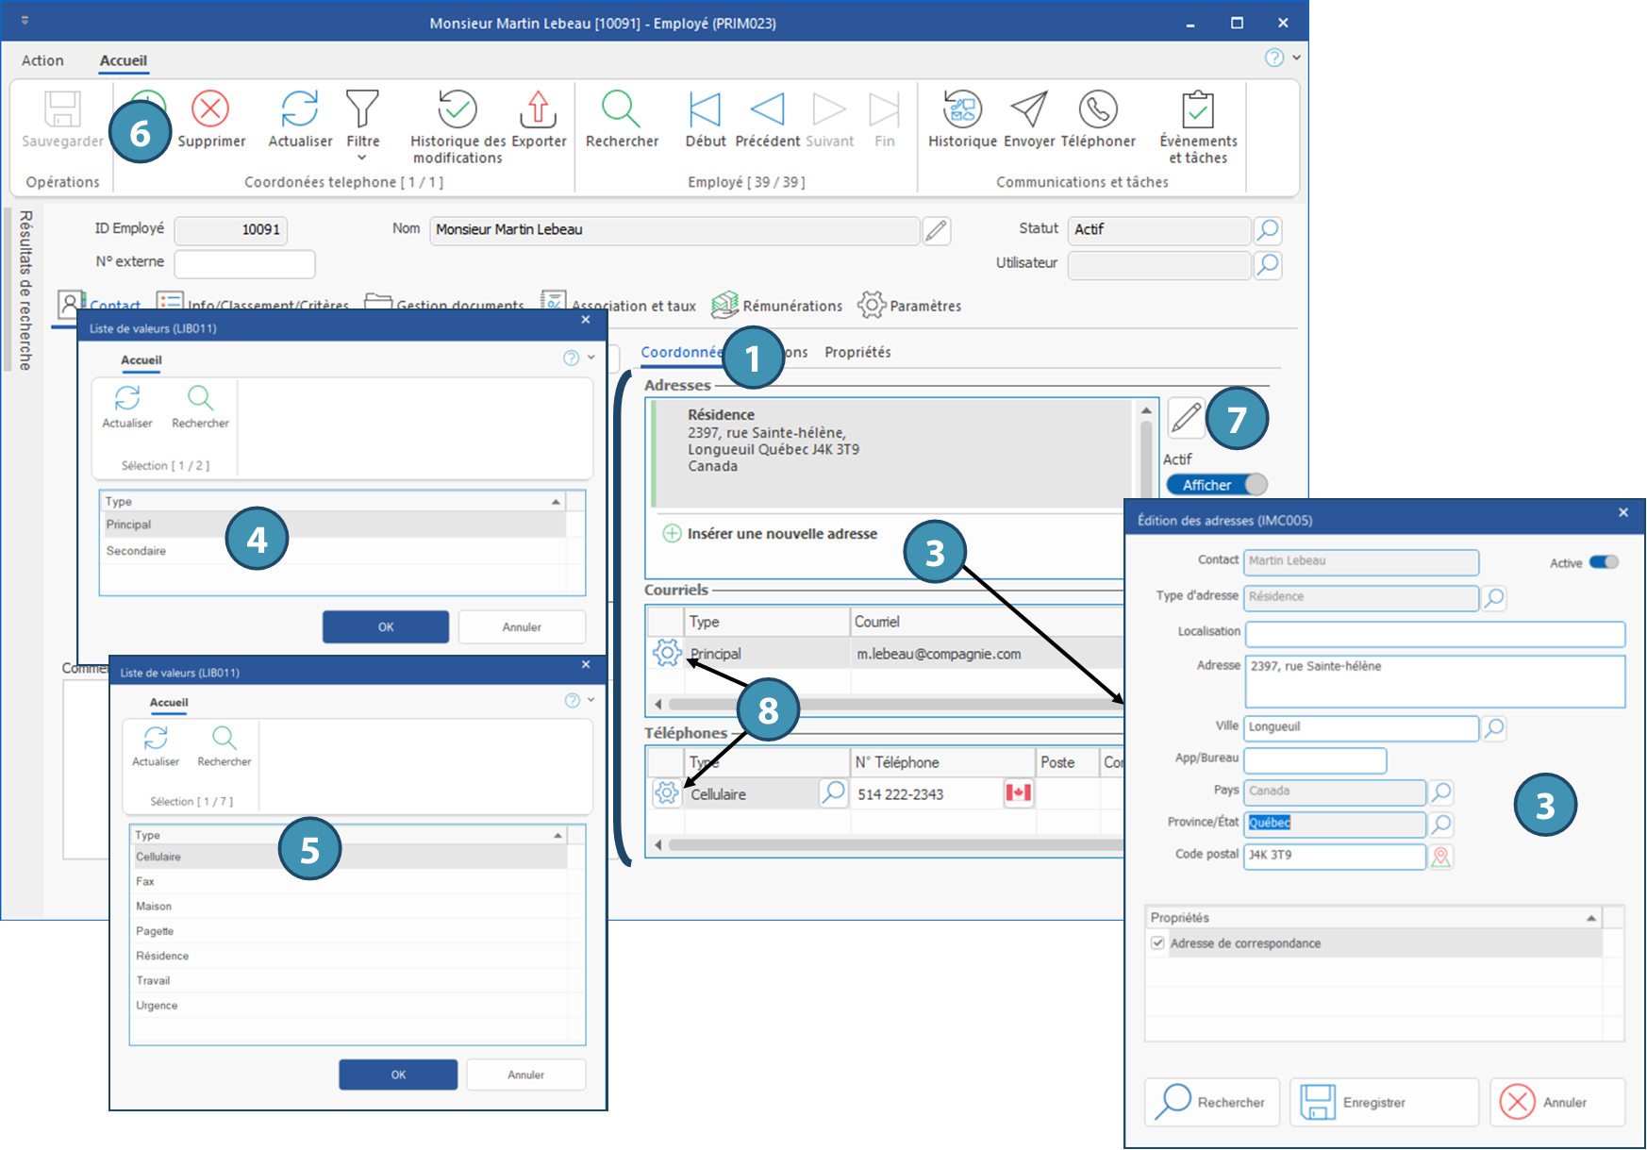Viewport: 1647px width, 1150px height.
Task: Go to the Précédent employee record
Action: pos(767,109)
